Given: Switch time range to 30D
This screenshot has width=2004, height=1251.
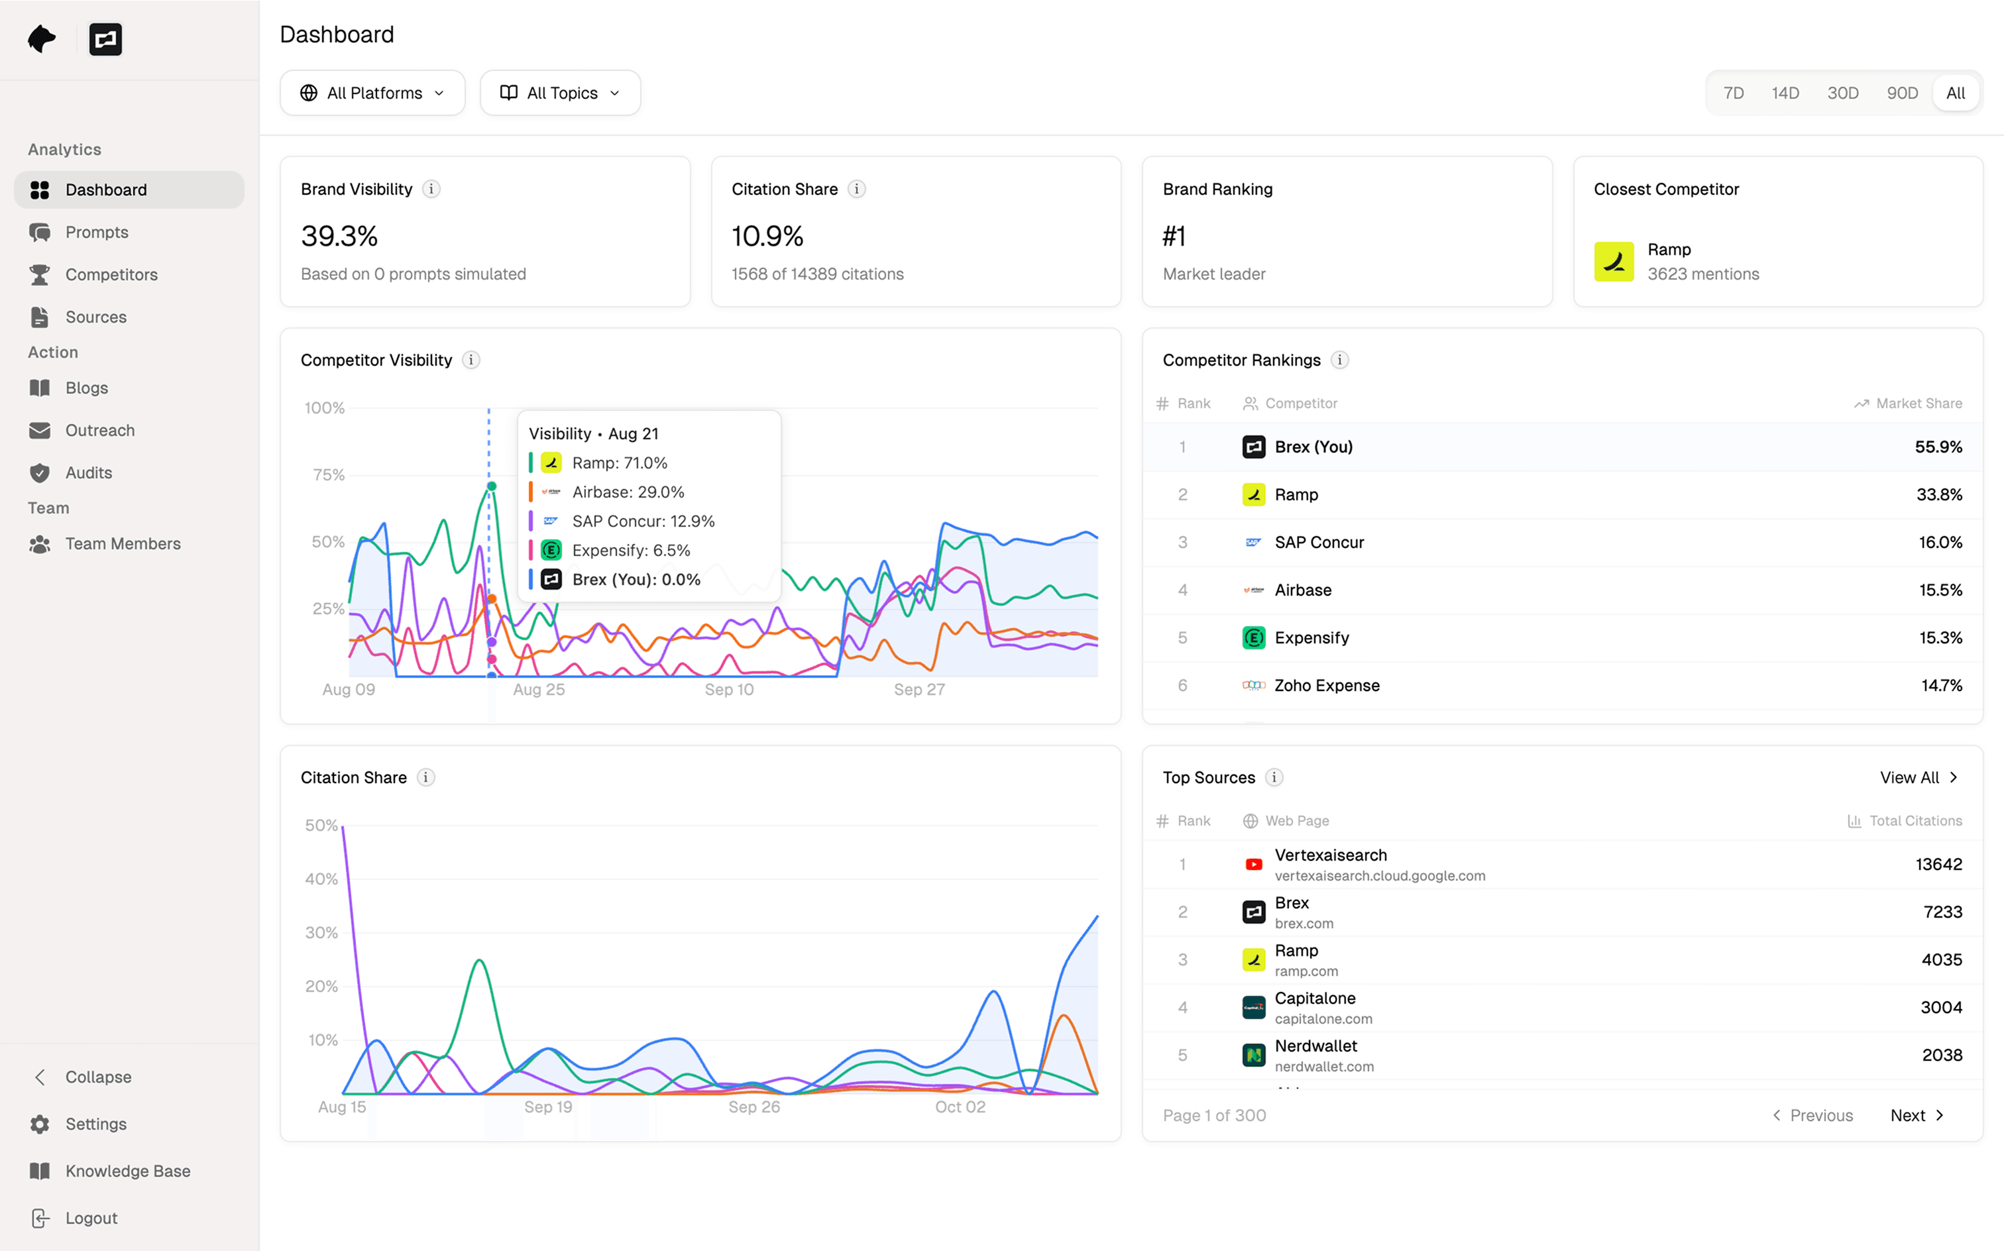Looking at the screenshot, I should click(x=1843, y=93).
